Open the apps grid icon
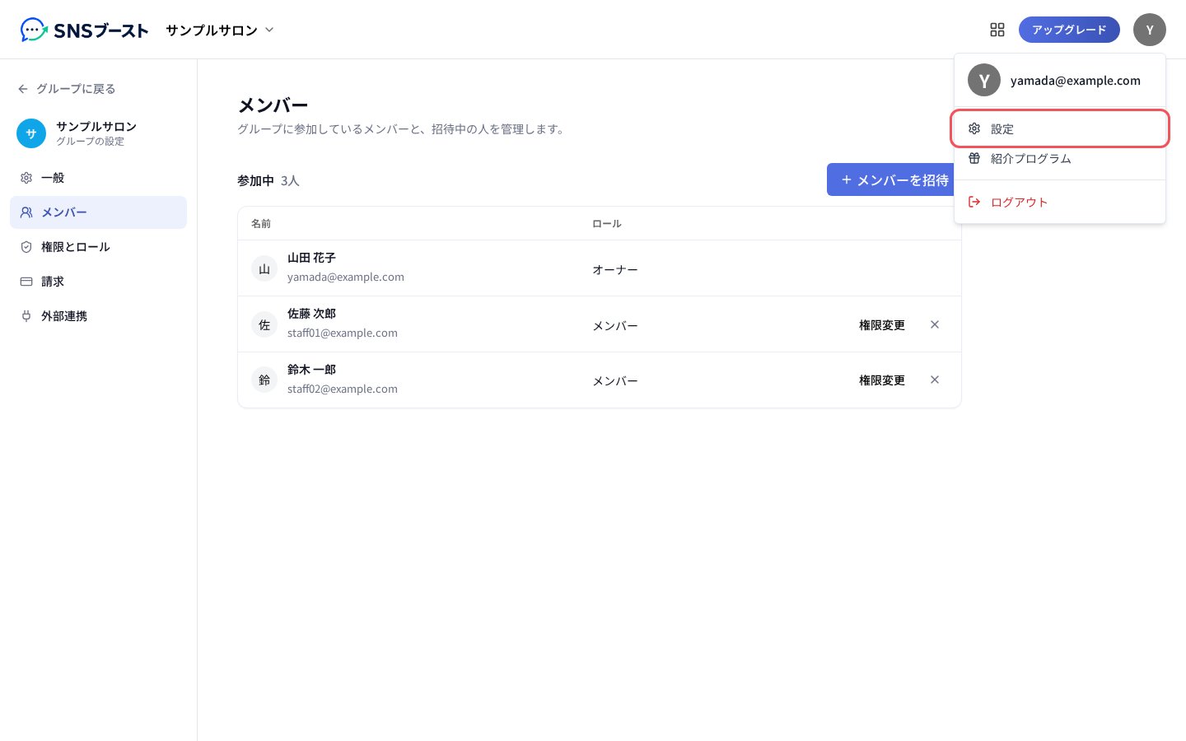Image resolution: width=1186 pixels, height=741 pixels. pos(997,30)
